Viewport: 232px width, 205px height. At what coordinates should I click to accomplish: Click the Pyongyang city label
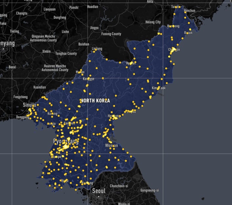tap(66, 141)
